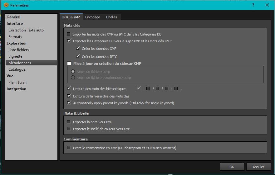The width and height of the screenshot is (275, 175).
Task: Click the help question mark button
Action: [253, 5]
